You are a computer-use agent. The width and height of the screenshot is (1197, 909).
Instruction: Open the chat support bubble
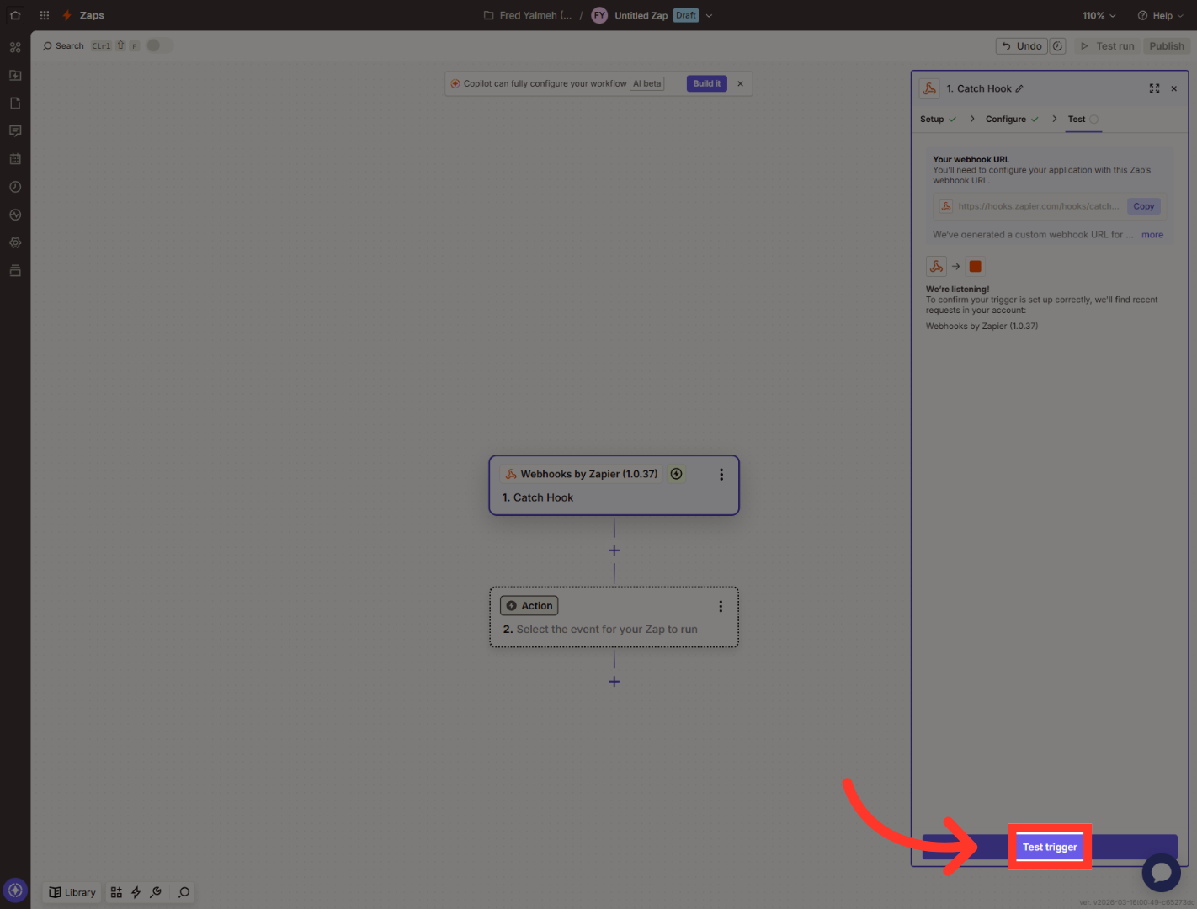(x=1161, y=872)
